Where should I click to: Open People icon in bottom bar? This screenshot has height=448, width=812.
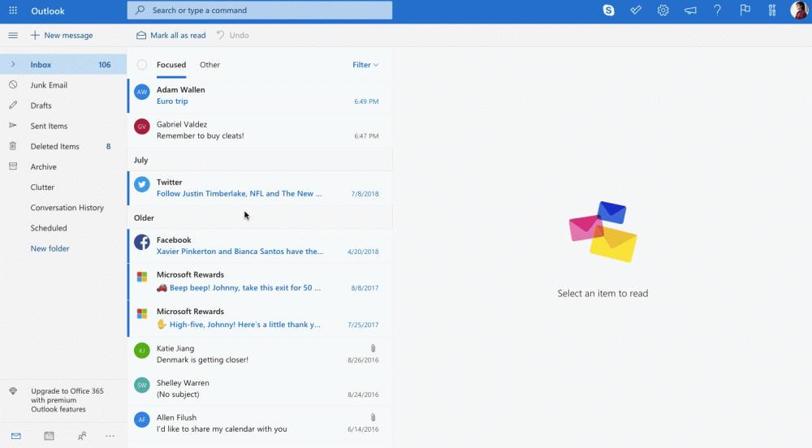pyautogui.click(x=82, y=436)
